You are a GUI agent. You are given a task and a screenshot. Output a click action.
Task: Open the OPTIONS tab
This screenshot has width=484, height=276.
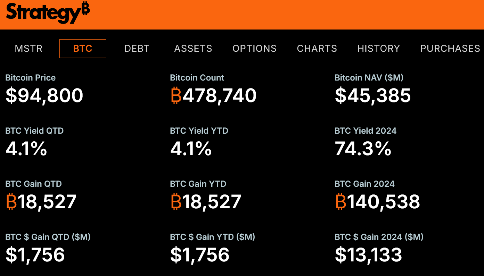[255, 48]
